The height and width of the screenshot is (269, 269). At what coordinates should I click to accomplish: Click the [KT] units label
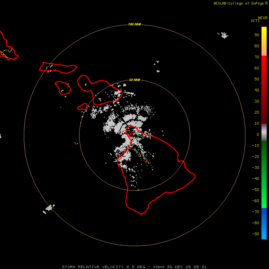tap(255, 21)
